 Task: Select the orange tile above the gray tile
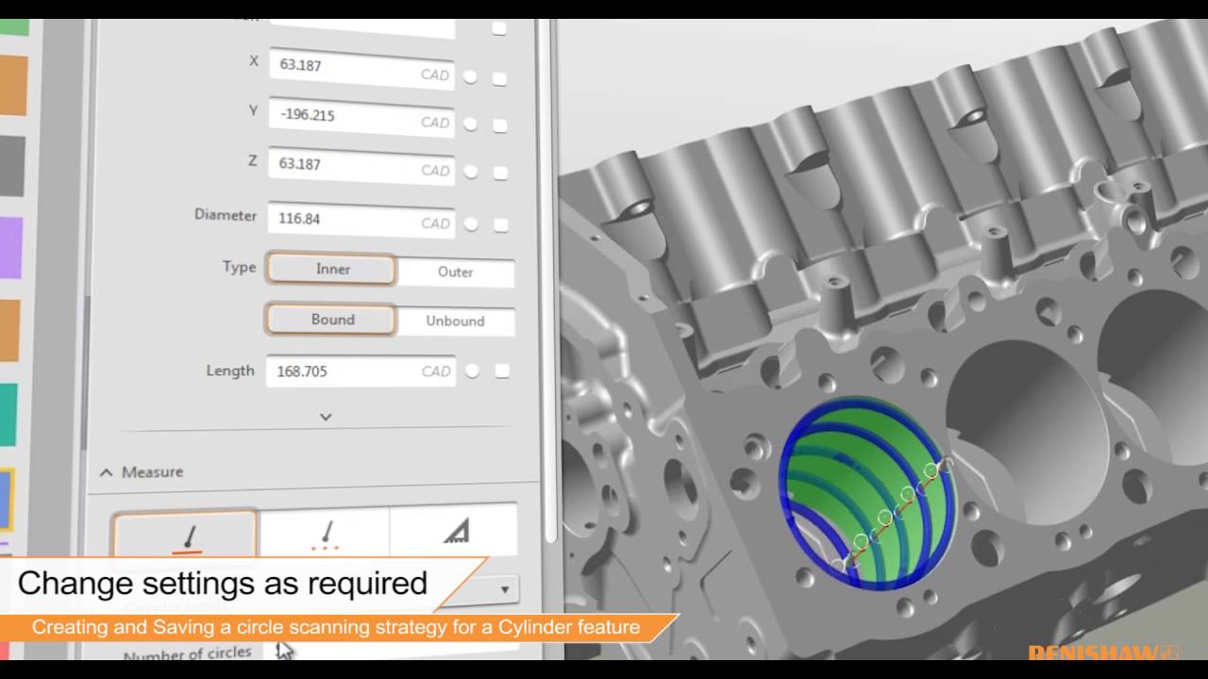point(13,85)
